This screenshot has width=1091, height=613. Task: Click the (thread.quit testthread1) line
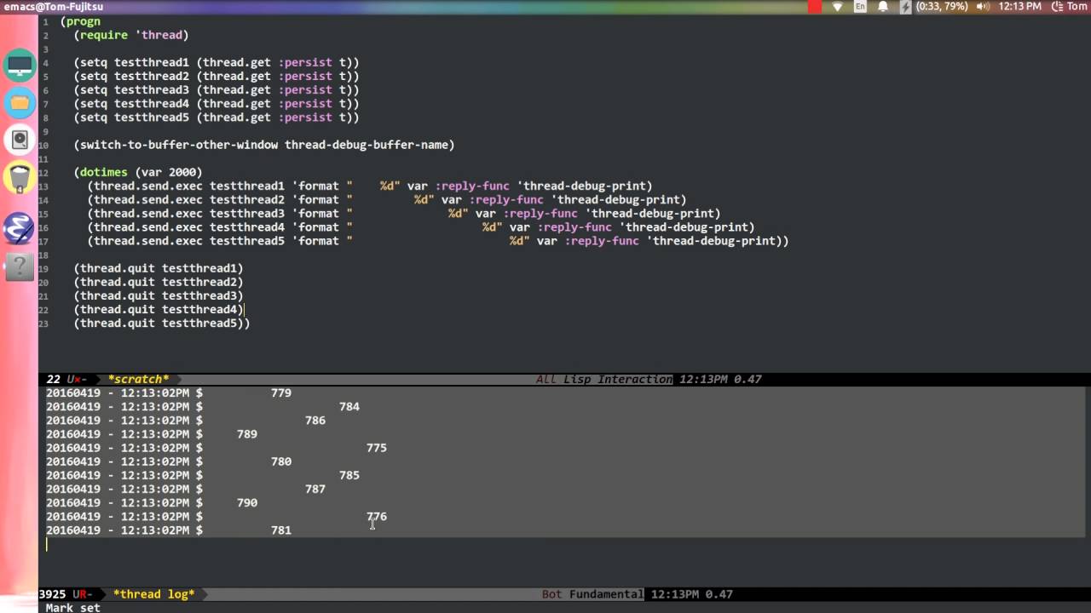(x=159, y=268)
